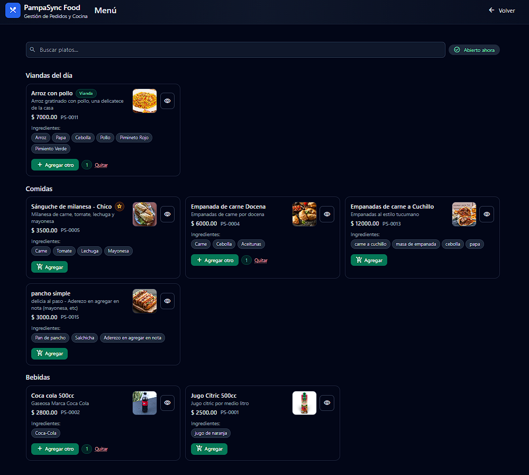Viewport: 529px width, 475px height.
Task: Click the Pimiento Rojo ingredient chip
Action: pyautogui.click(x=134, y=138)
